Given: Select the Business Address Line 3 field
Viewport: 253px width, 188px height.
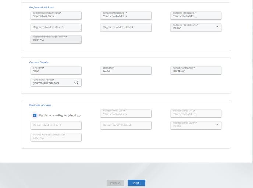Looking at the screenshot, I should [56, 125].
